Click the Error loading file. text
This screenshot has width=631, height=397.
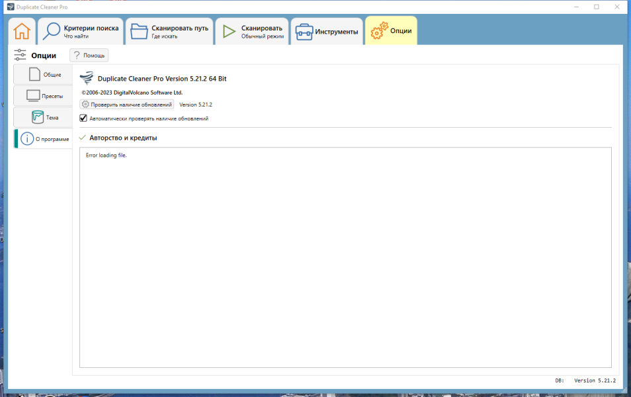coord(106,155)
